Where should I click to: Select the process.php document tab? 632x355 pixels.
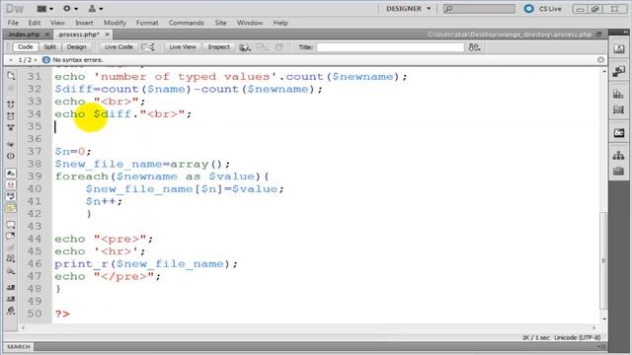tap(78, 35)
